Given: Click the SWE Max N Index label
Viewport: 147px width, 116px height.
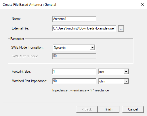Looking at the screenshot, I should coord(25,56).
